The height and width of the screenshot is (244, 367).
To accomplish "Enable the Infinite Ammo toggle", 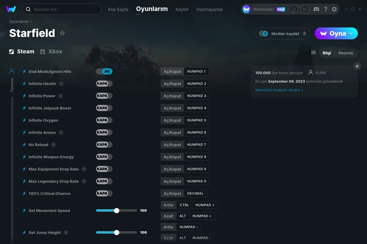I will pos(104,132).
